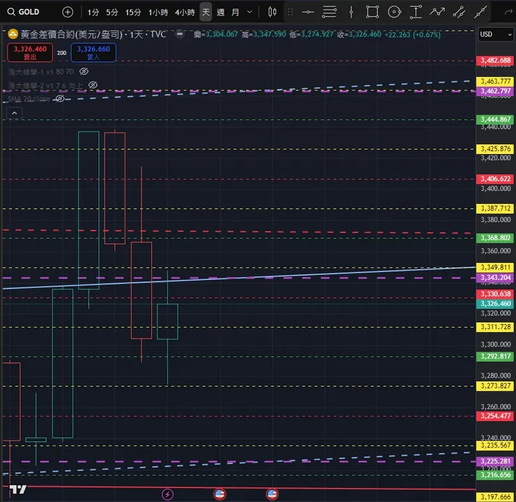Switch to 15分 timeframe

coord(133,13)
